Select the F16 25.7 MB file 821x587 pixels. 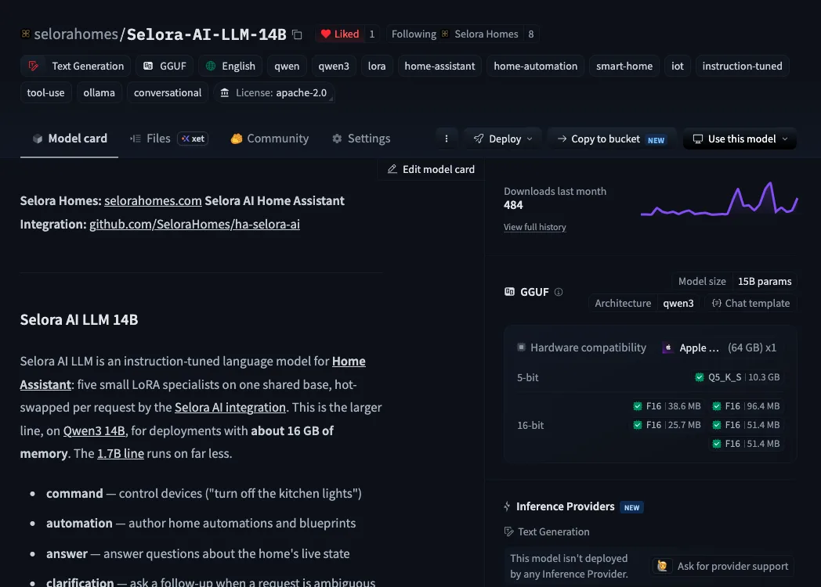(667, 425)
